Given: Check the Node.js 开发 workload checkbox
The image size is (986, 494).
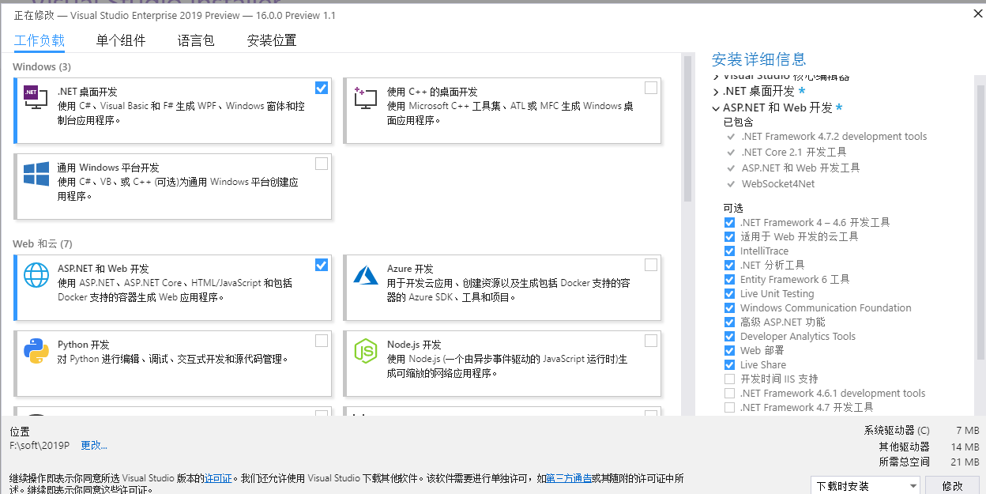Looking at the screenshot, I should tap(651, 341).
